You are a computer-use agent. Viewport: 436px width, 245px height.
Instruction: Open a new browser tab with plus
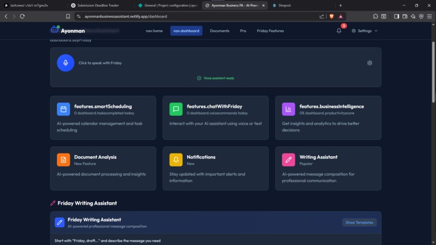point(340,5)
